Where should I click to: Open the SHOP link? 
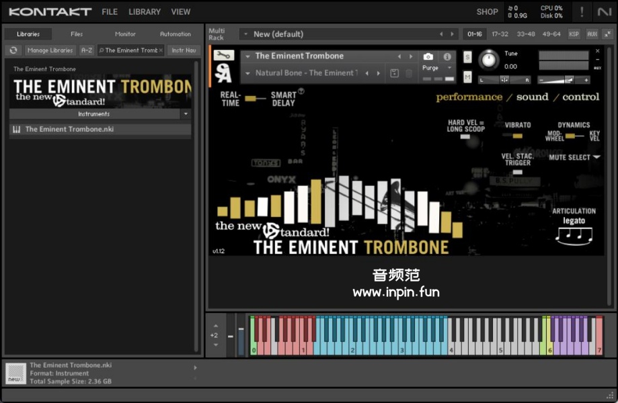click(487, 12)
